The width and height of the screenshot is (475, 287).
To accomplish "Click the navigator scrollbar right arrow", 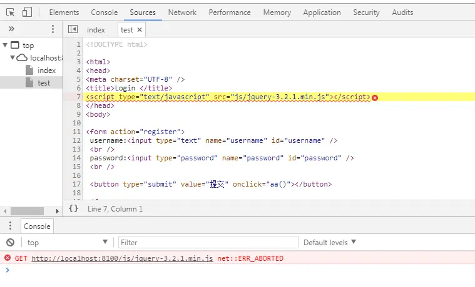I will point(57,211).
